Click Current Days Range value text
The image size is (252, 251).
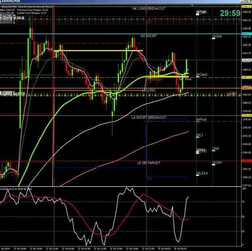coord(32,13)
